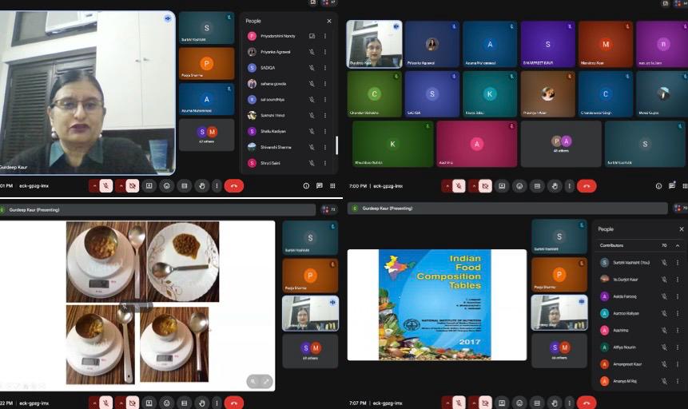Viewport: 688px width, 409px height.
Task: Toggle microphone in the 7:01 PM meeting
Action: [x=105, y=186]
